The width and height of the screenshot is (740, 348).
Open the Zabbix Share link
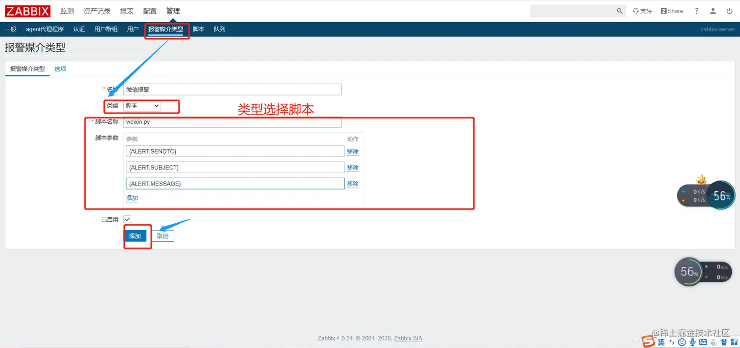pos(672,11)
